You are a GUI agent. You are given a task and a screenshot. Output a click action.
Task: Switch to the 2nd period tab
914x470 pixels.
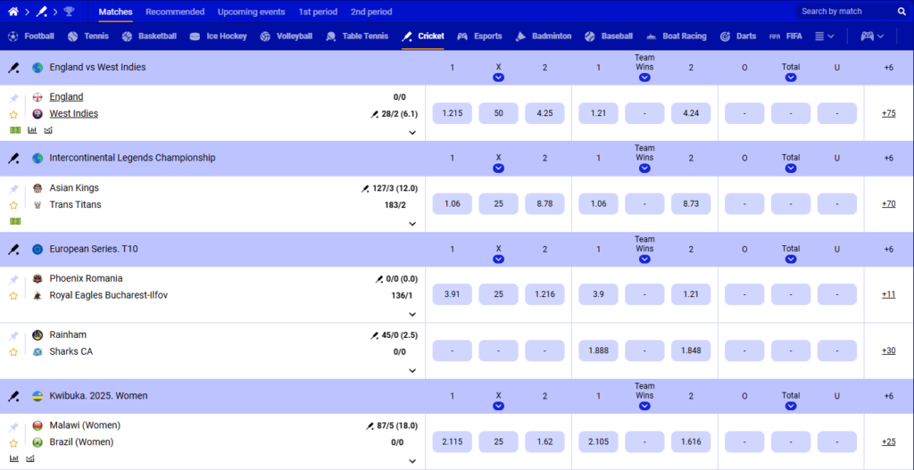(x=371, y=12)
